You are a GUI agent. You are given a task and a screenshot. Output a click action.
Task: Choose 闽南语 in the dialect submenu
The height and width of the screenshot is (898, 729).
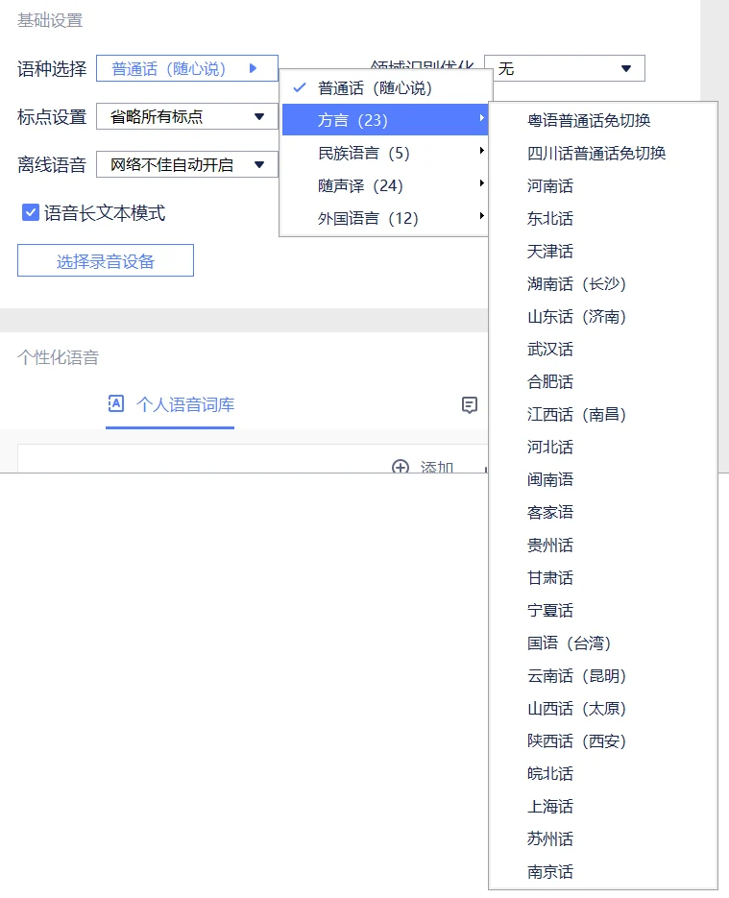[x=550, y=480]
